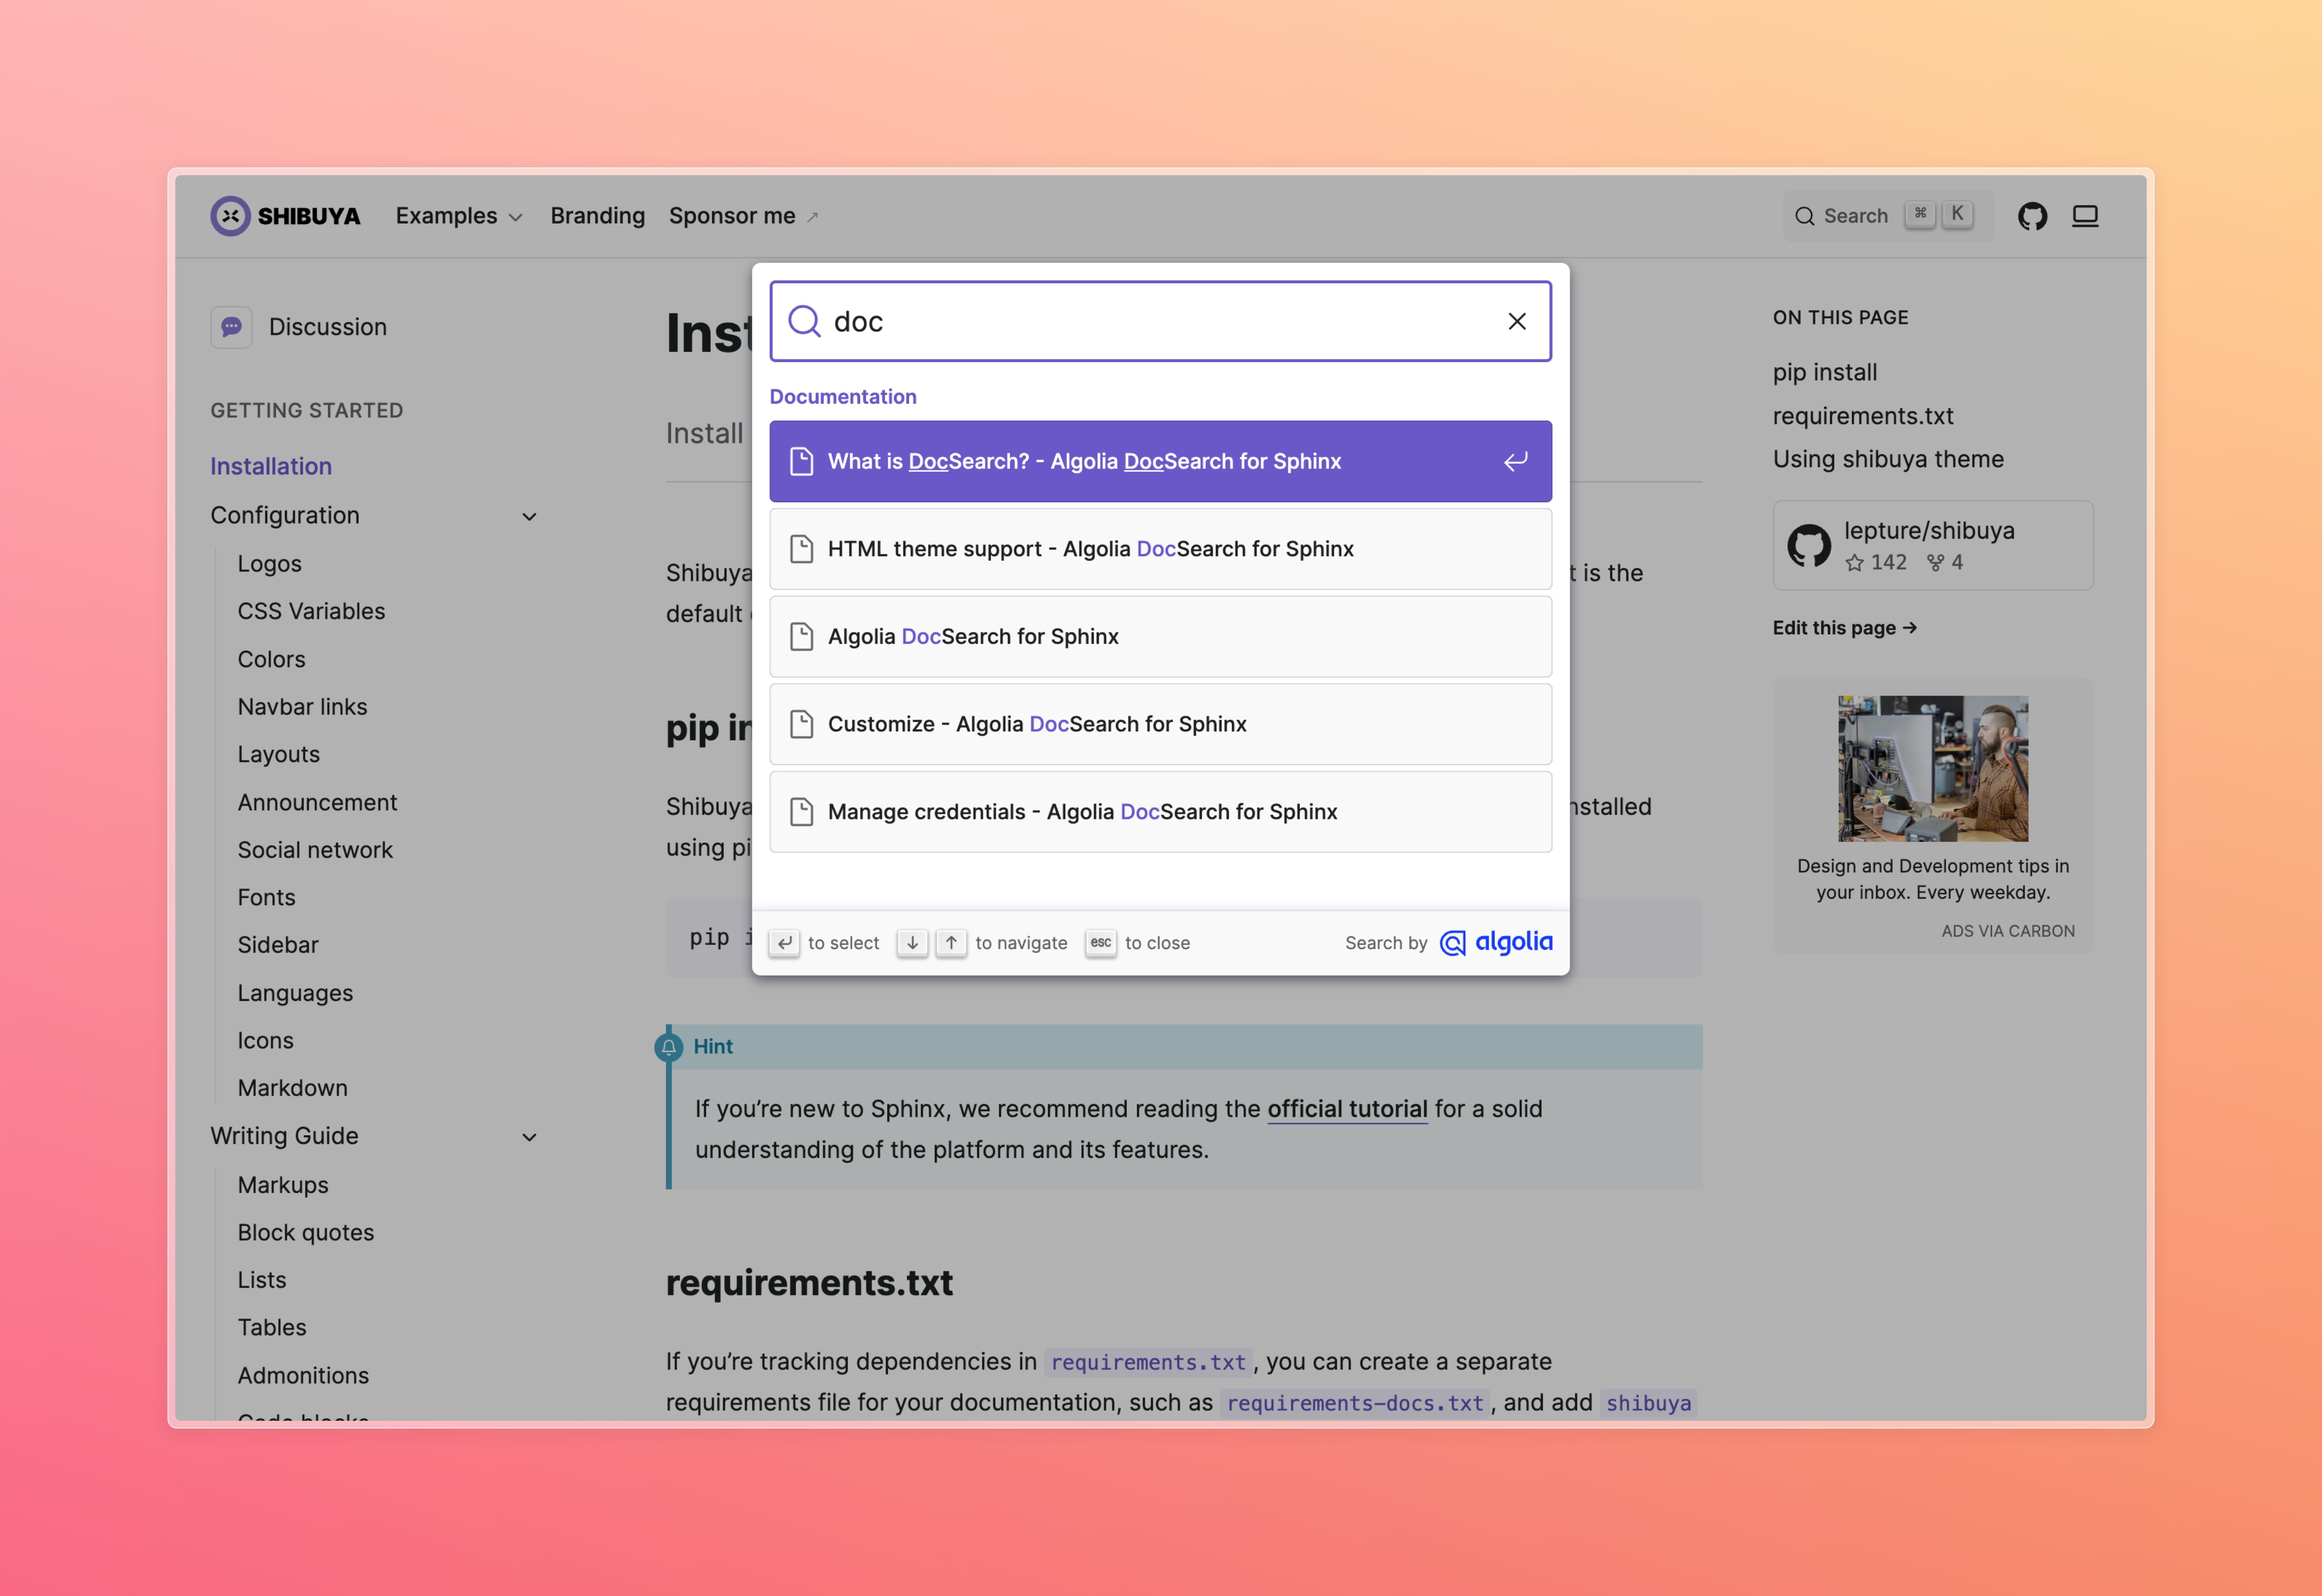
Task: Open Block quotes in sidebar
Action: coord(306,1232)
